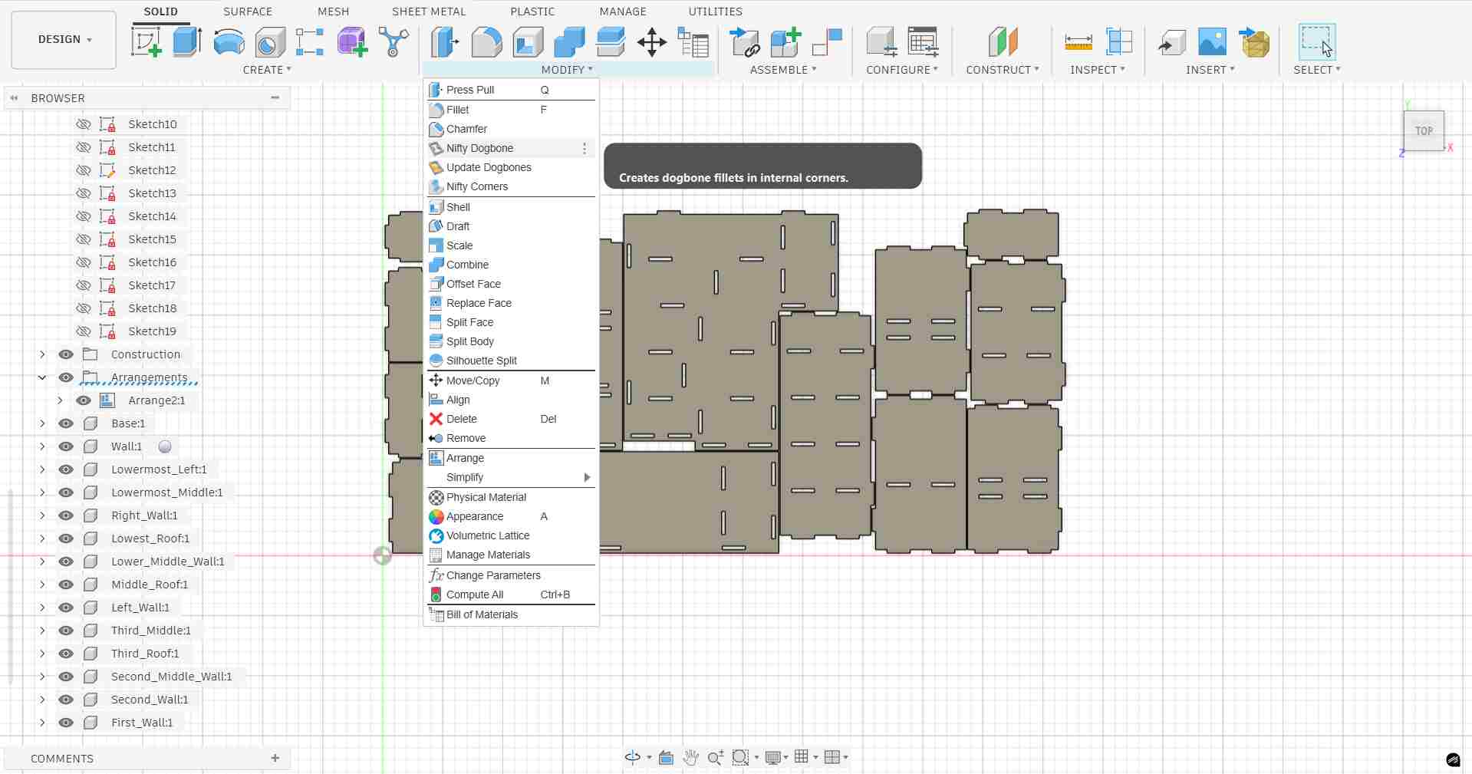Choose Shell from the Modify menu

click(459, 206)
